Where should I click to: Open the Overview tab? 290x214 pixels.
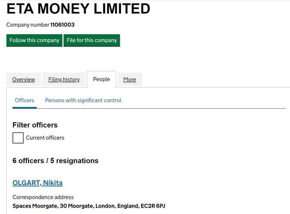pyautogui.click(x=23, y=79)
